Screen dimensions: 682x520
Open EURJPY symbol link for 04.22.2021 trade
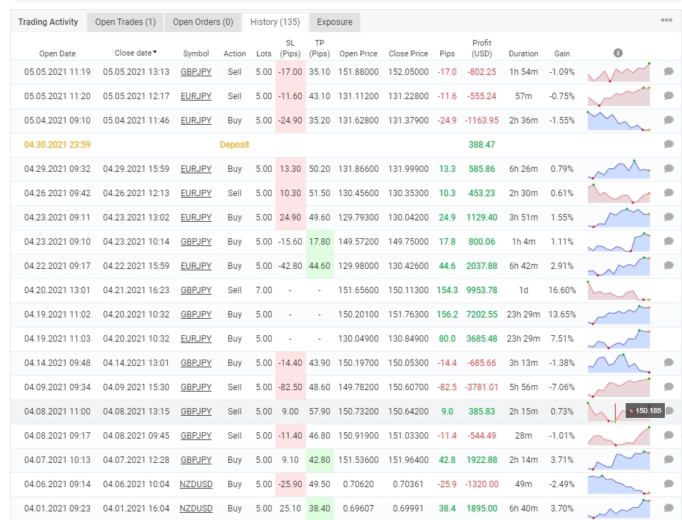[x=195, y=266]
